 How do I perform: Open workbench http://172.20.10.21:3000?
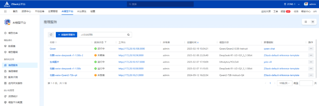(131, 75)
